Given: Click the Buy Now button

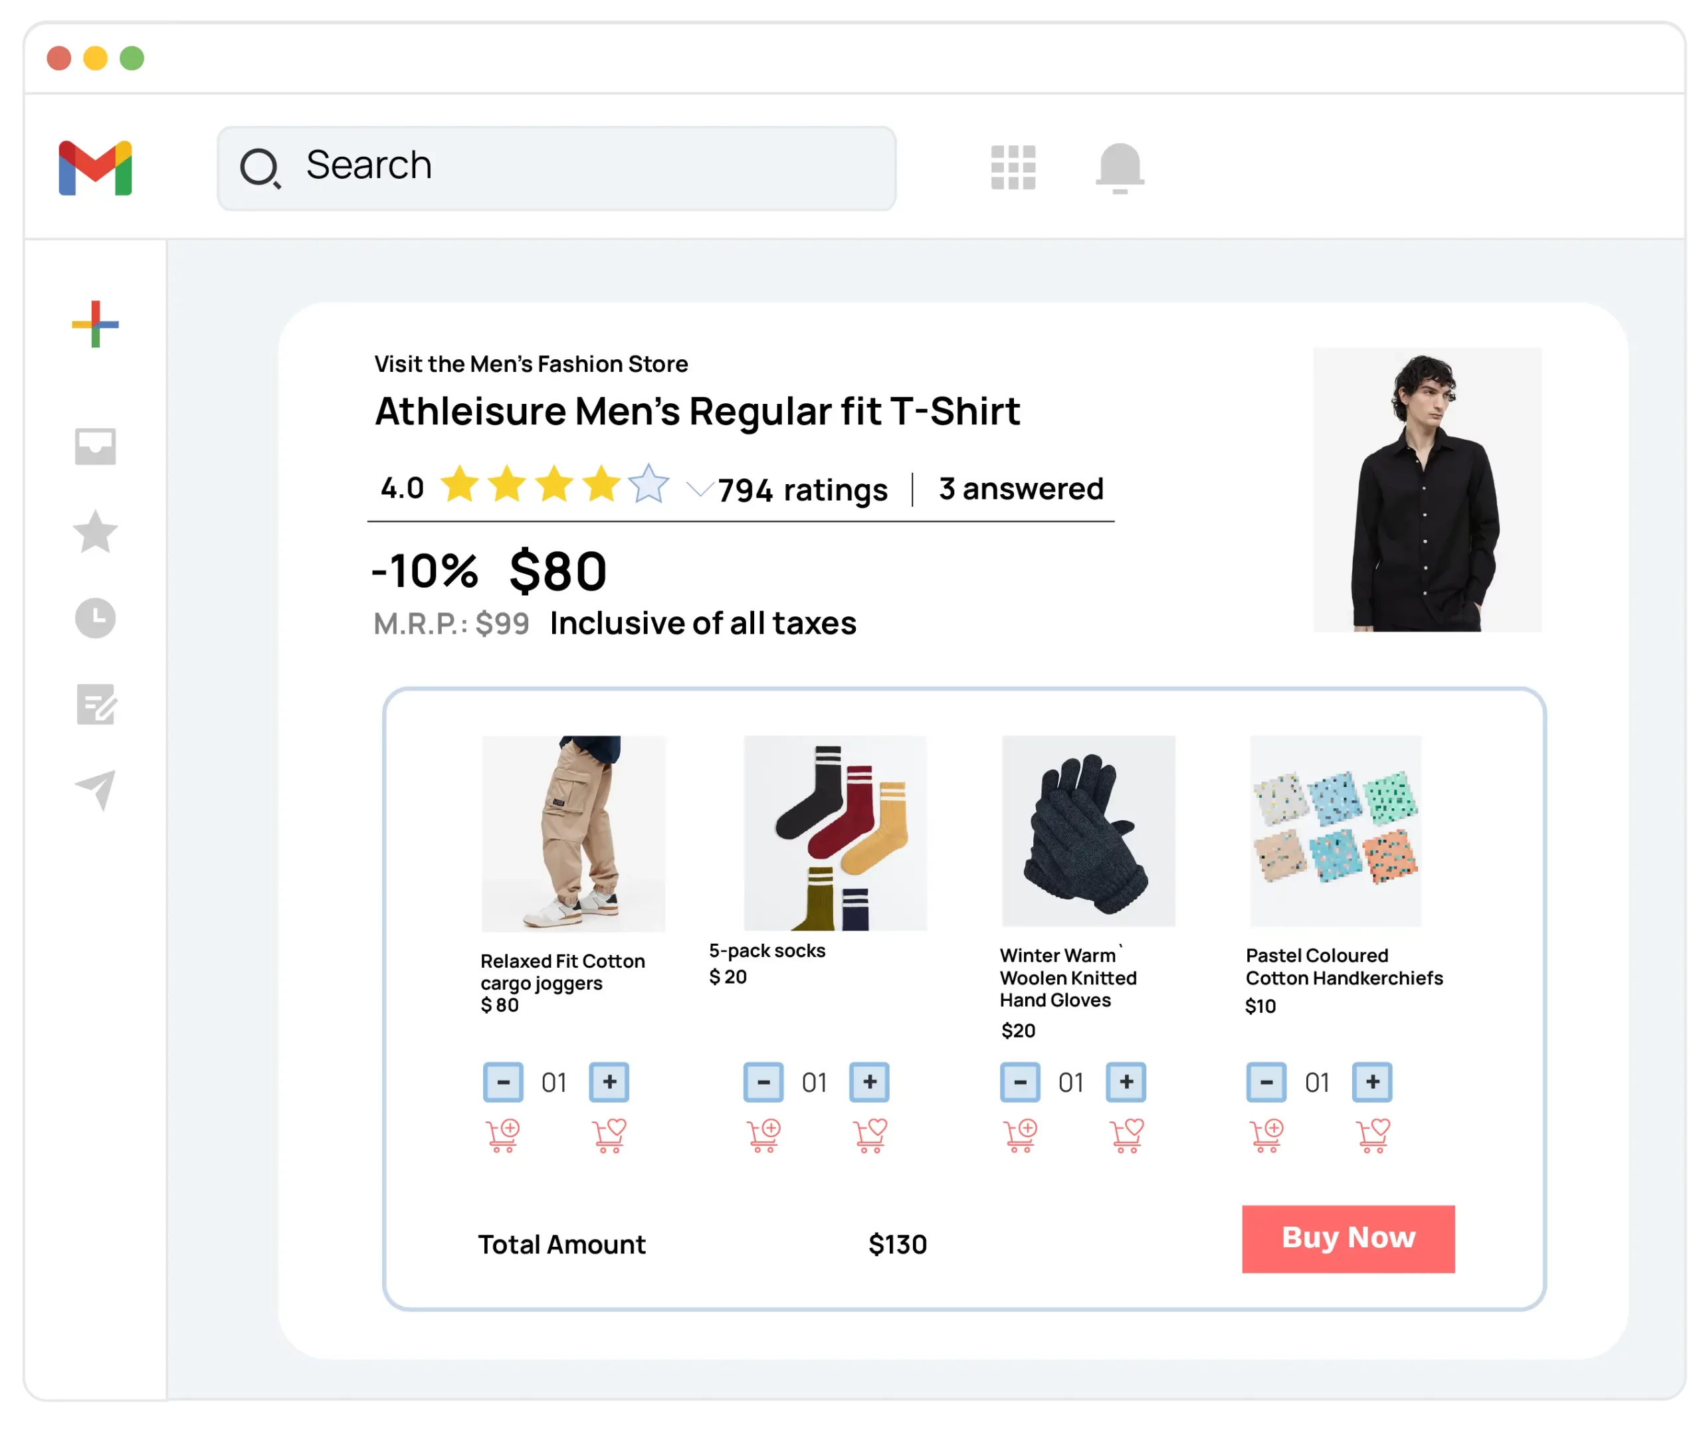Looking at the screenshot, I should pos(1348,1238).
